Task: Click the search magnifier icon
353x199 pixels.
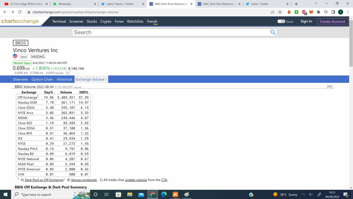Action: 273,32
